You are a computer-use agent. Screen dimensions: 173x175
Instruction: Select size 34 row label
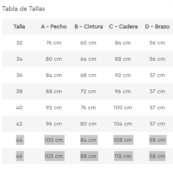tap(19, 59)
